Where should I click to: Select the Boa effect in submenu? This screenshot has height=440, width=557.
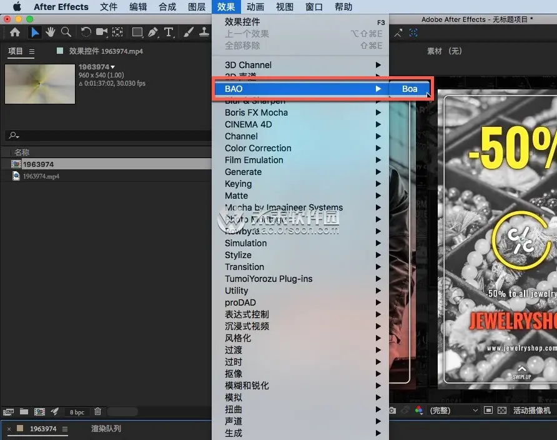click(x=410, y=89)
